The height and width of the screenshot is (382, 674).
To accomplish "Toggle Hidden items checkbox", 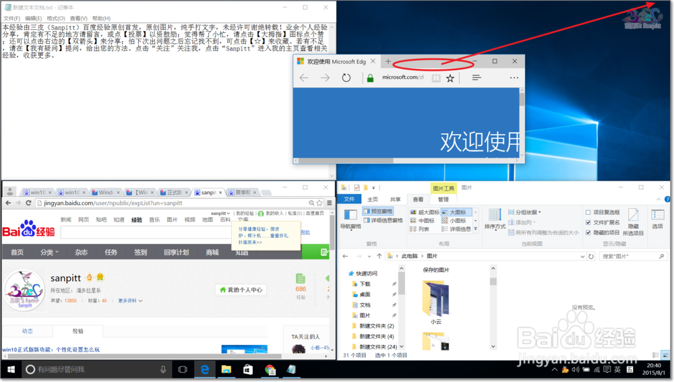I will point(588,232).
